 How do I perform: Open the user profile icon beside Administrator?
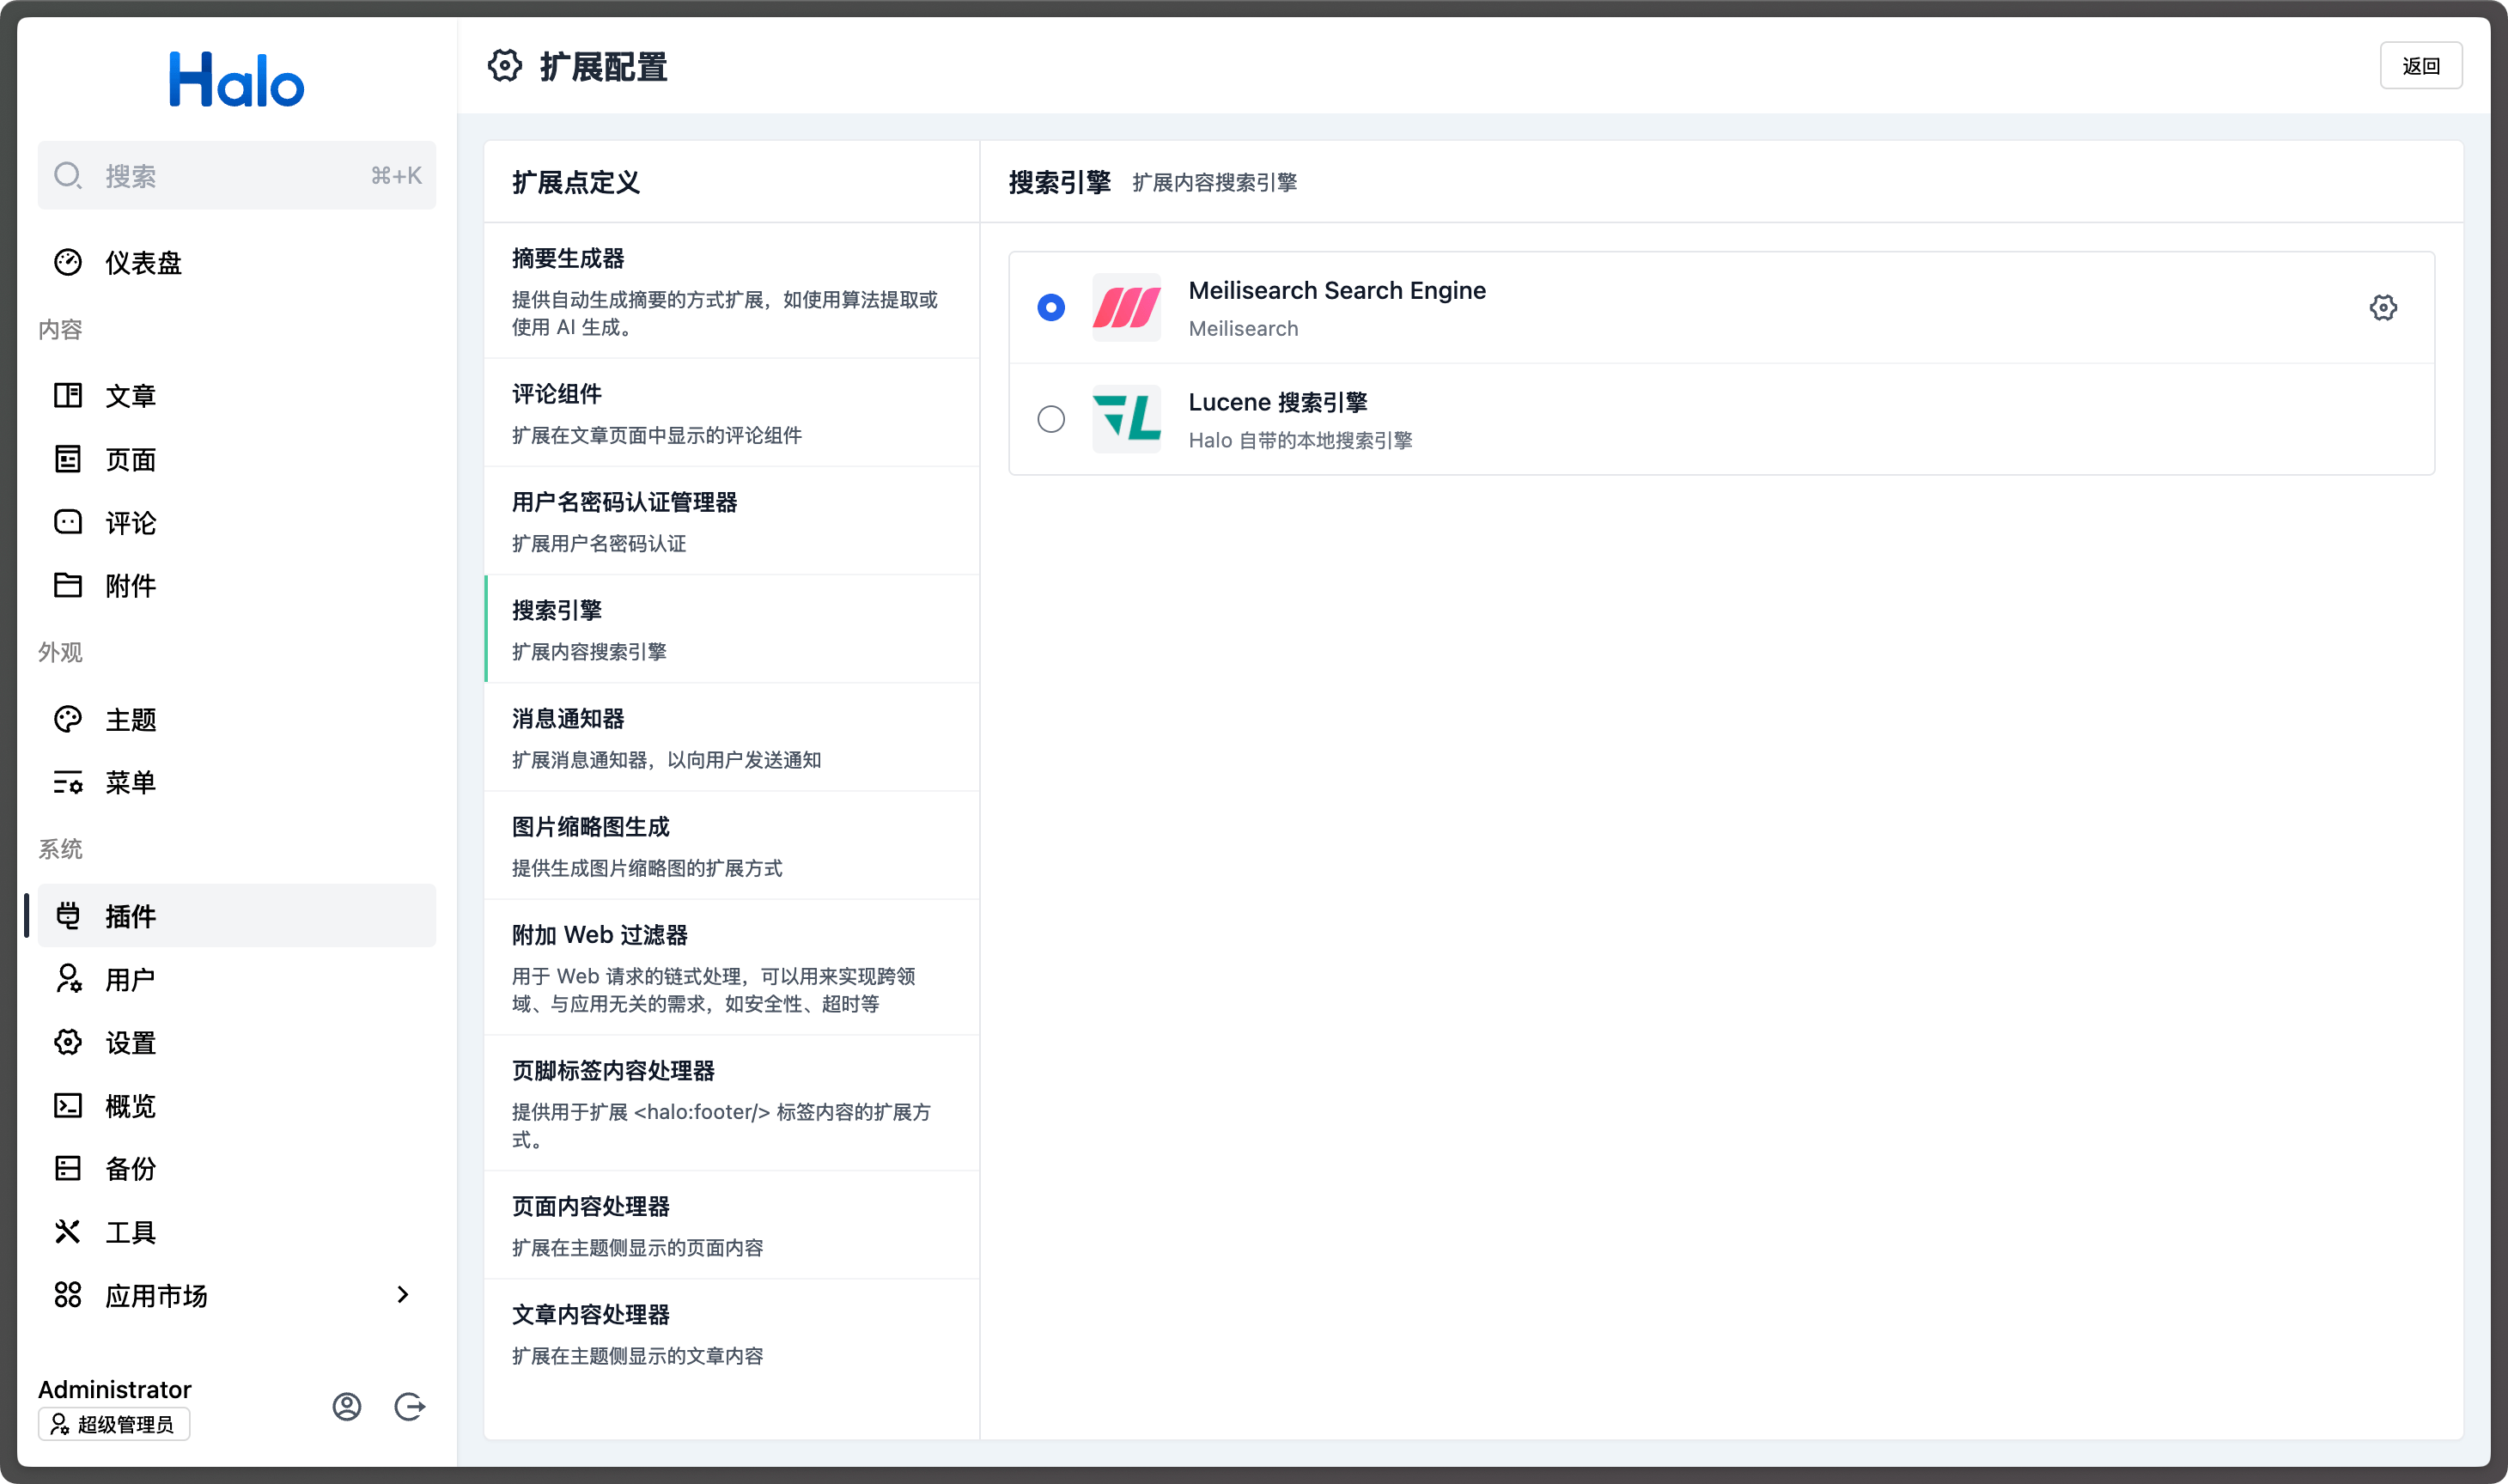click(x=347, y=1406)
